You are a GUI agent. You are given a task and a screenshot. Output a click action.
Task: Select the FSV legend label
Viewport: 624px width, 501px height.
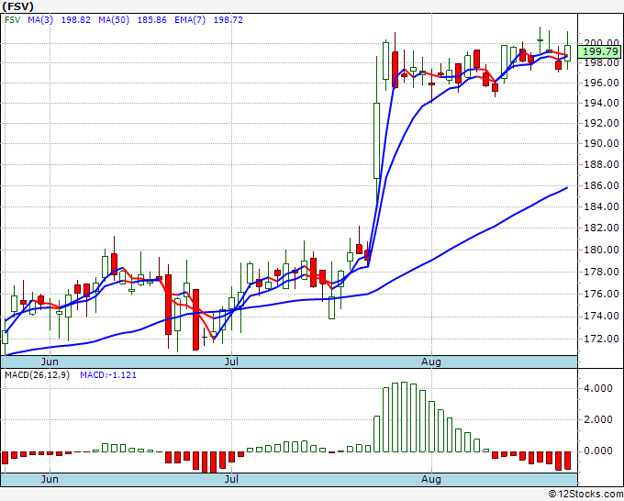12,20
